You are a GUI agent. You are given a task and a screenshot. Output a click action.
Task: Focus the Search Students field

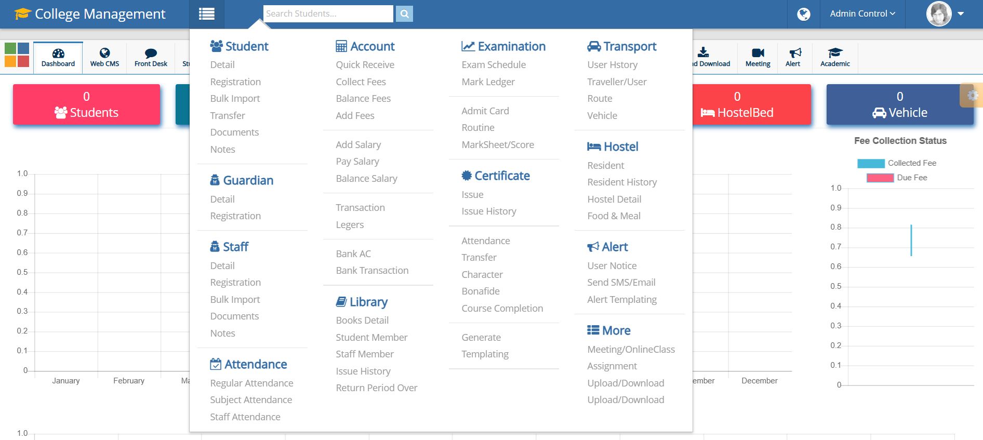(x=328, y=14)
